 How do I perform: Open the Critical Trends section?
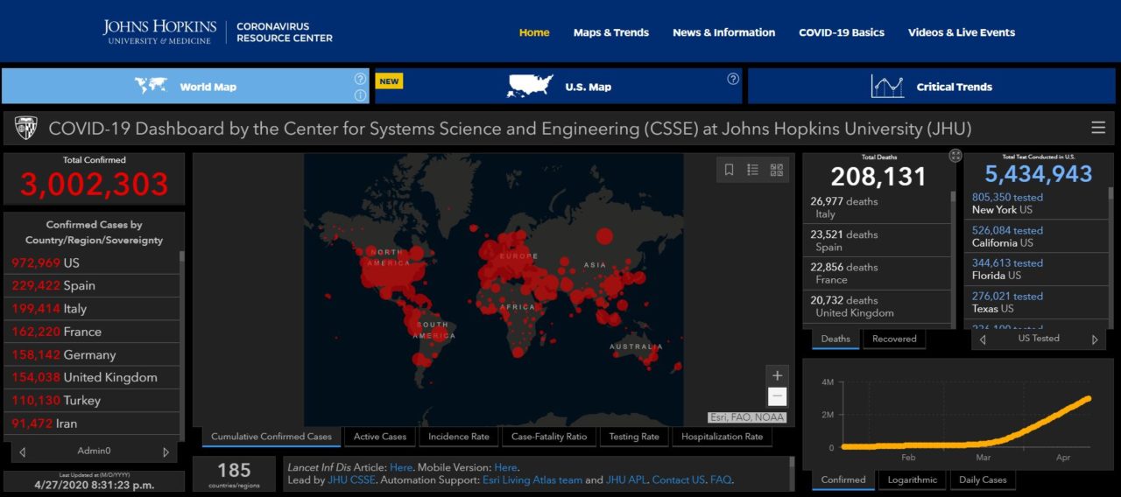pyautogui.click(x=931, y=87)
